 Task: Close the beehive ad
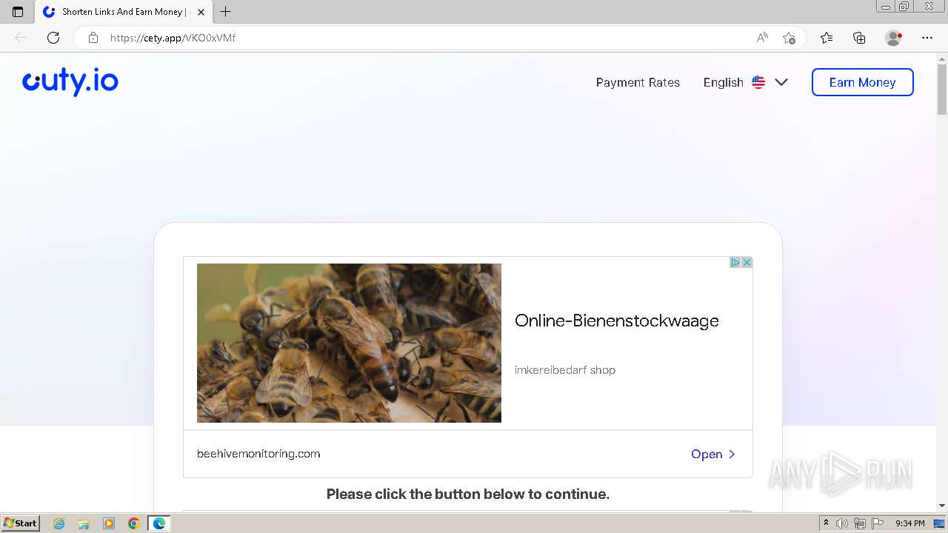(747, 263)
